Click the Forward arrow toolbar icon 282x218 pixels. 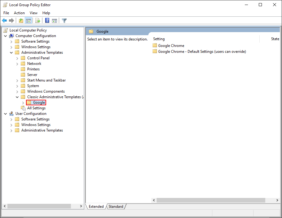click(x=11, y=21)
